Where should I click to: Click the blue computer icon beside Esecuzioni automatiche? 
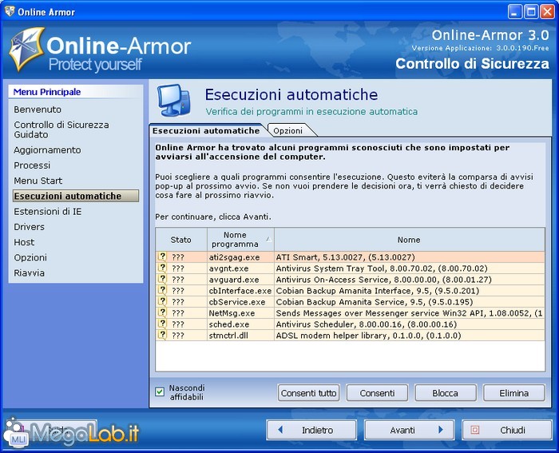[x=174, y=101]
